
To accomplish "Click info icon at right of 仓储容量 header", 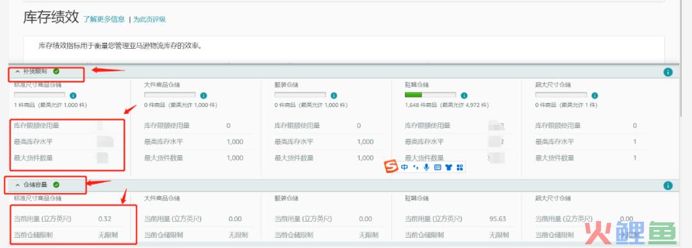I will coord(668,186).
